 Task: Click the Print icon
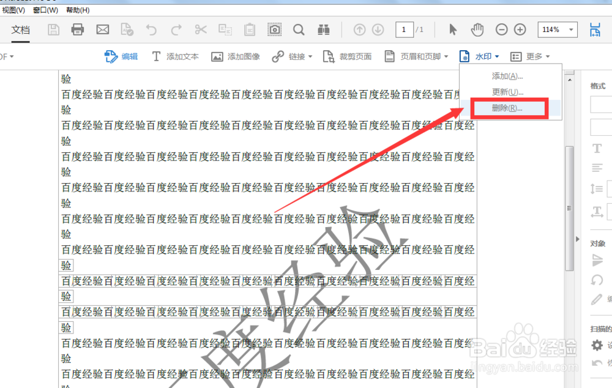pyautogui.click(x=77, y=29)
